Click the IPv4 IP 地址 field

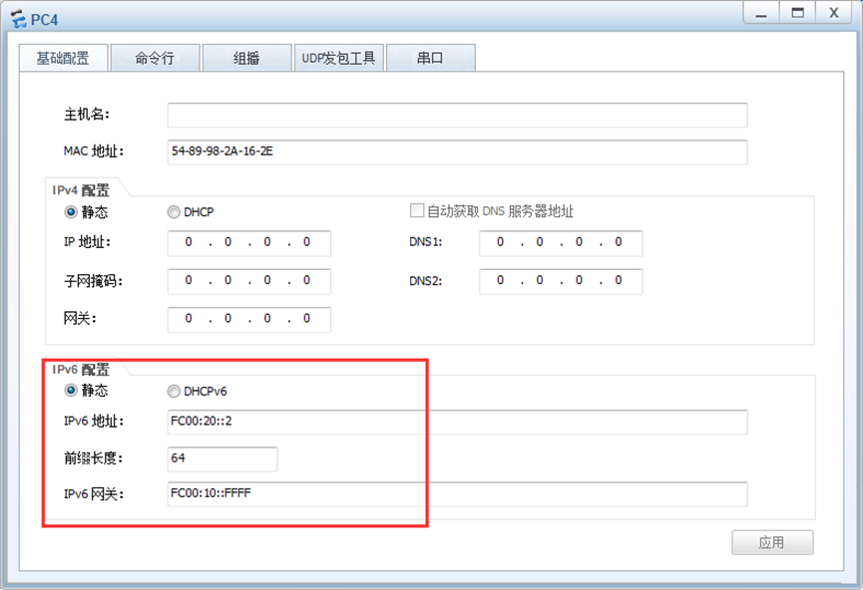pyautogui.click(x=249, y=243)
